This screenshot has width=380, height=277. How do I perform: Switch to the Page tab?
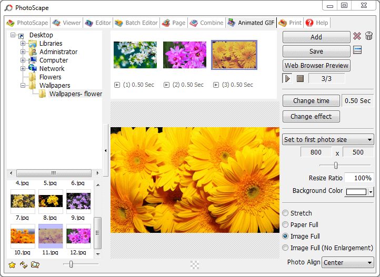pyautogui.click(x=174, y=23)
